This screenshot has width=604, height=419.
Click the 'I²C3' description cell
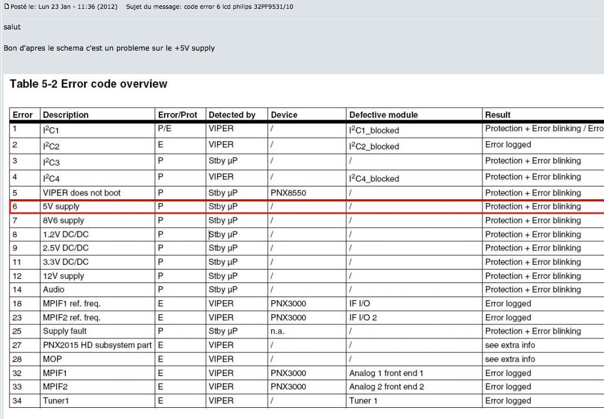(51, 162)
